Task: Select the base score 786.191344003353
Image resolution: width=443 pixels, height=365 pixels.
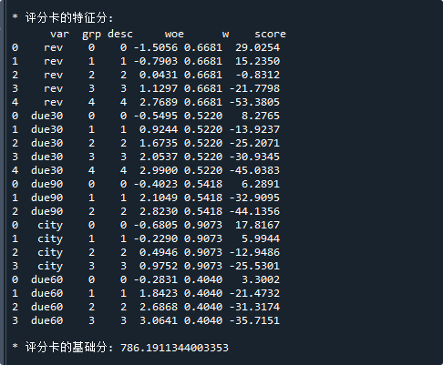Action: 174,348
